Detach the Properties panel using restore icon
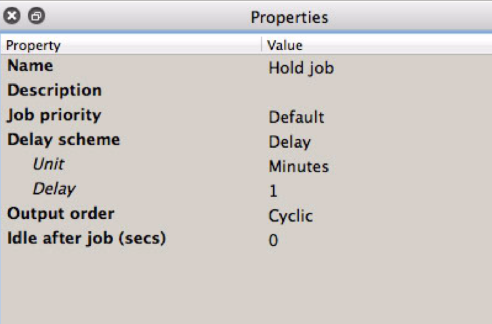 [x=37, y=16]
